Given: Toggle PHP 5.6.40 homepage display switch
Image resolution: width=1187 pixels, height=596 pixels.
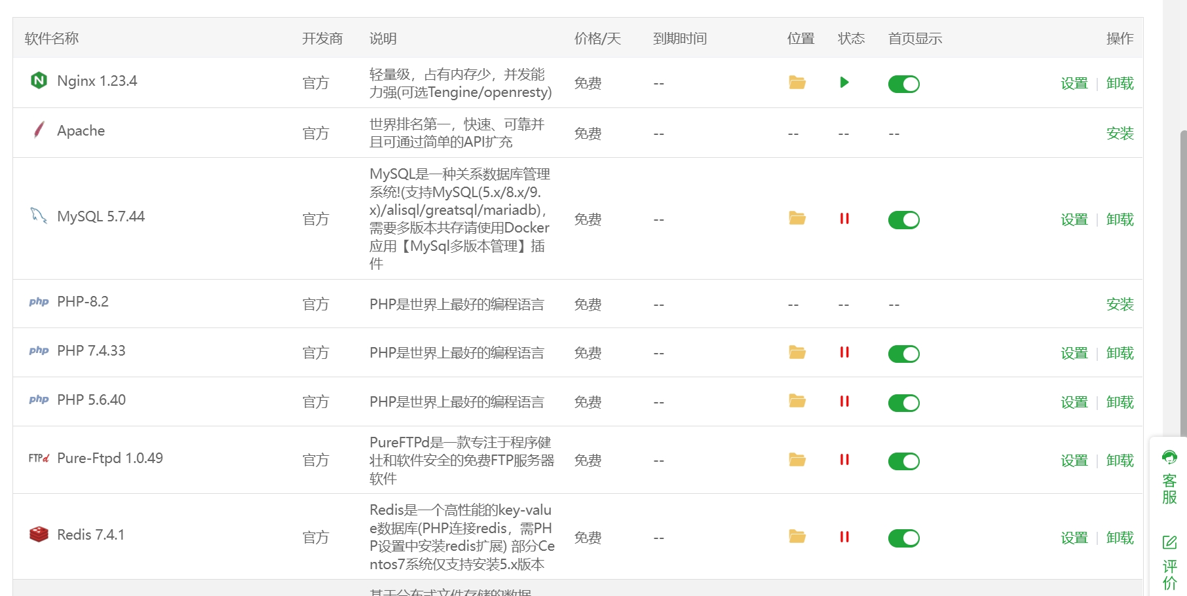Looking at the screenshot, I should (x=904, y=403).
